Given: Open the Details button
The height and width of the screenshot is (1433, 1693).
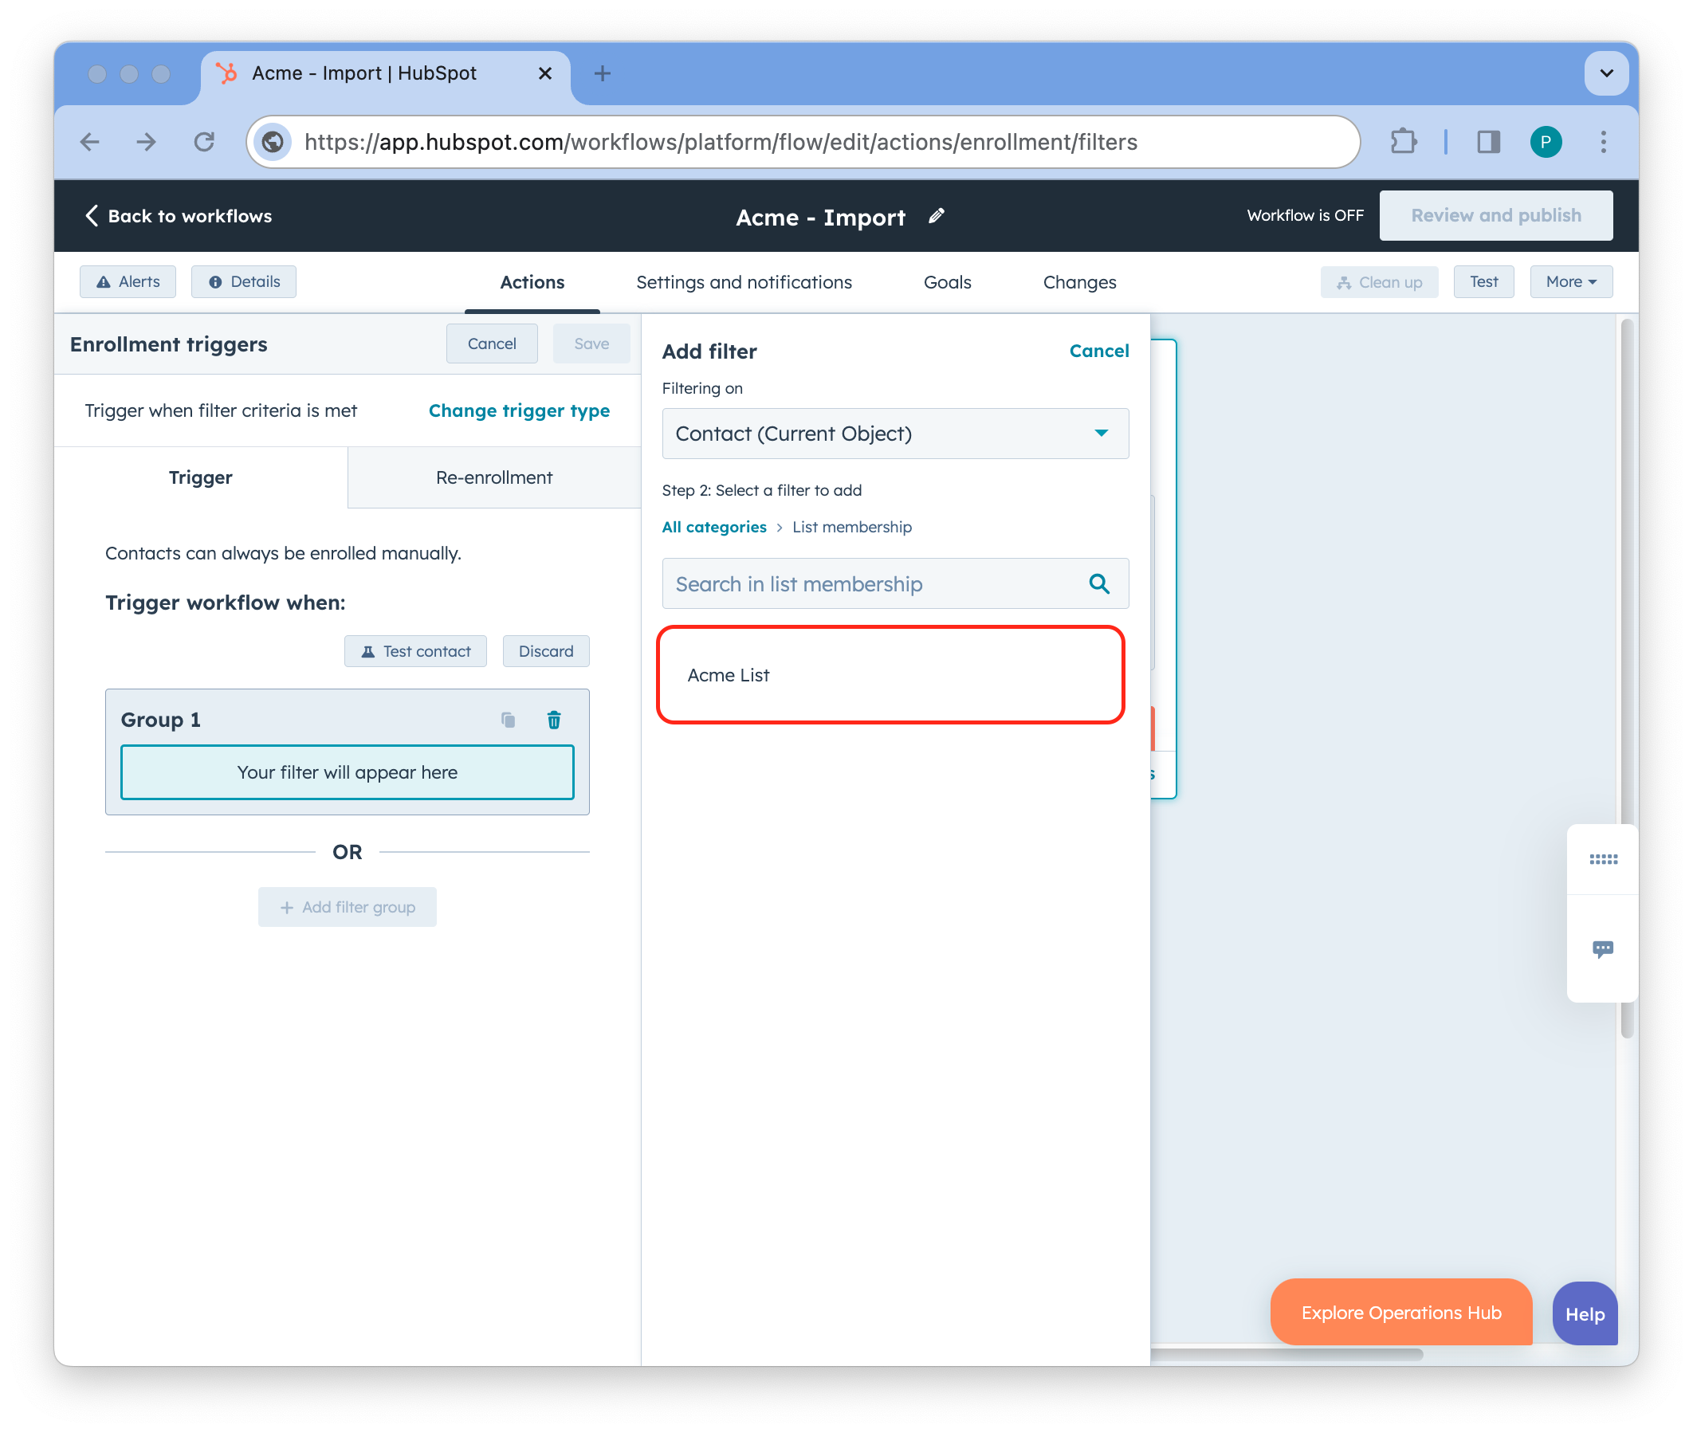Looking at the screenshot, I should (244, 282).
